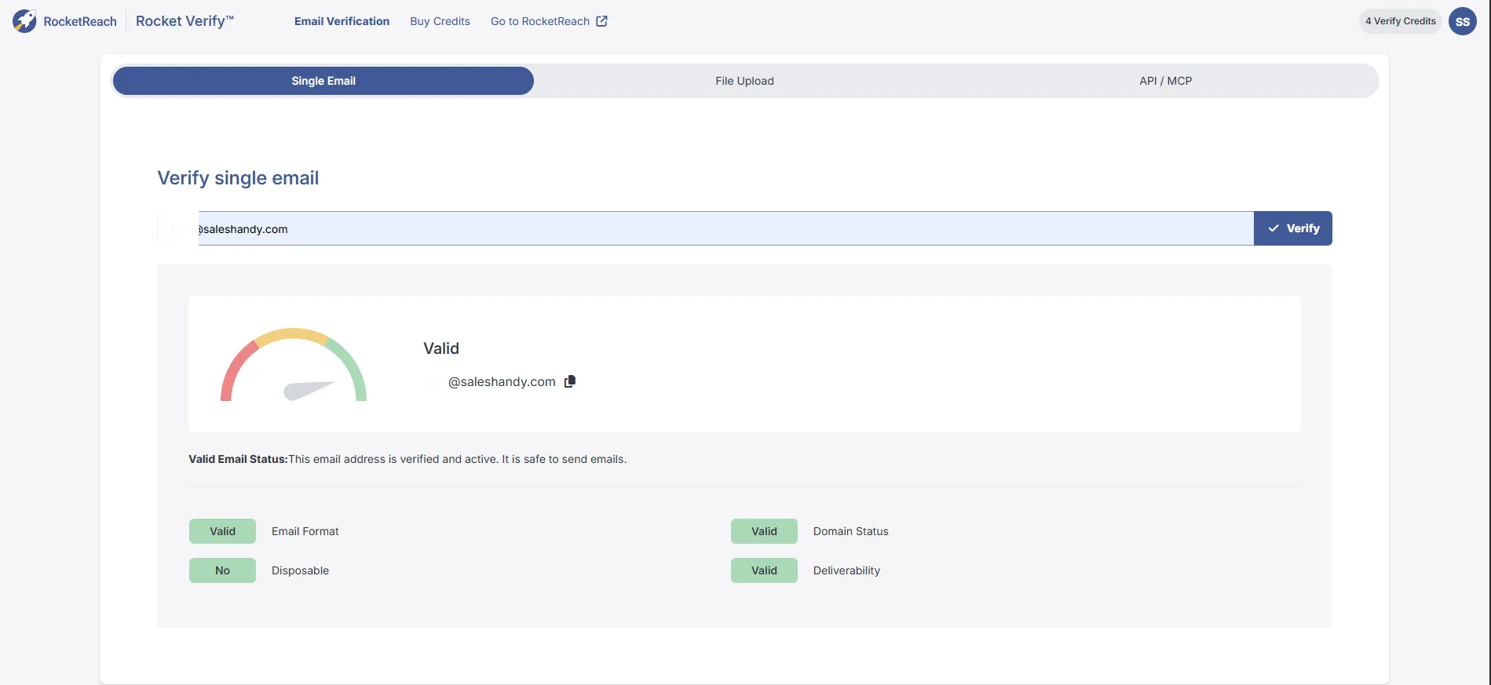The width and height of the screenshot is (1491, 685).
Task: Focus the email address input field
Action: (705, 228)
